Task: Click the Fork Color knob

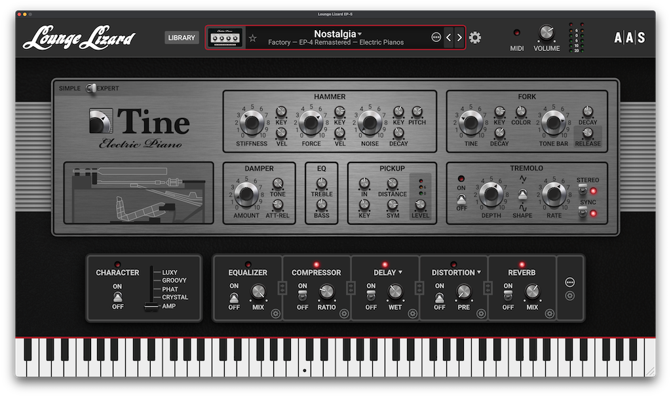Action: point(521,112)
